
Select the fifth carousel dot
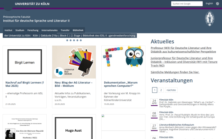(81, 40)
